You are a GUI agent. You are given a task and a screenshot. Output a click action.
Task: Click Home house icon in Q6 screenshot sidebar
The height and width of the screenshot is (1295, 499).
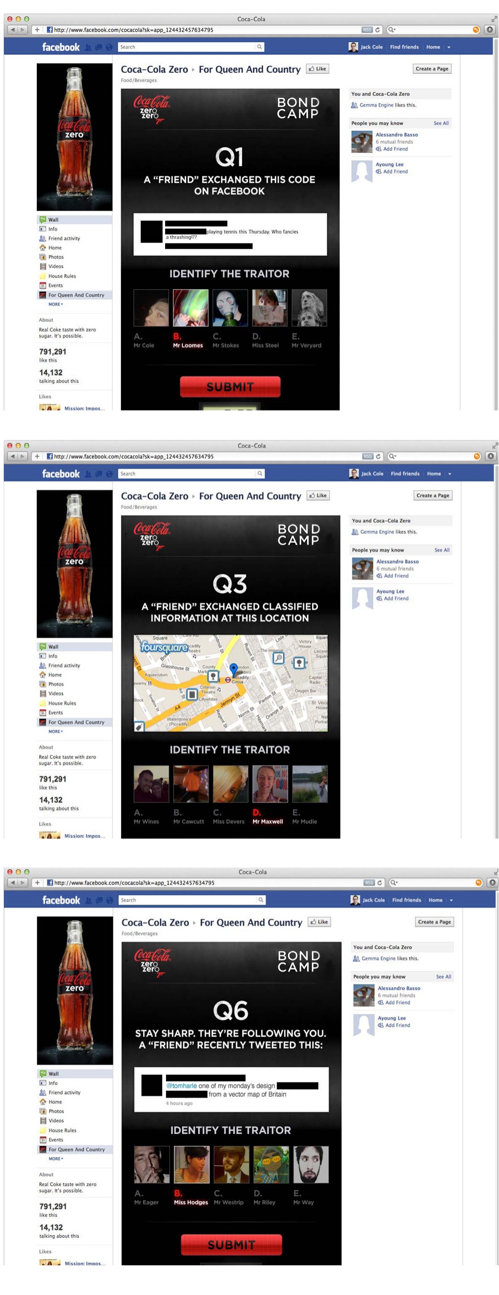point(43,1101)
